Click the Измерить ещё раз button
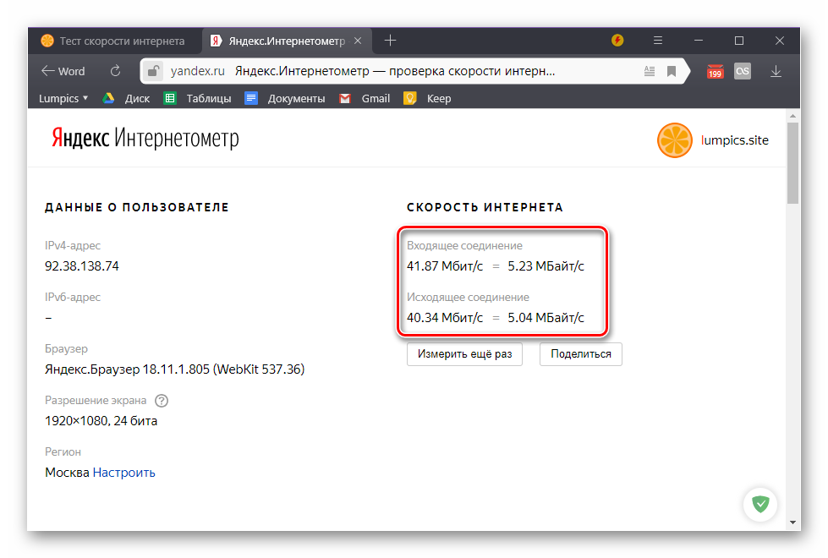This screenshot has width=828, height=558. 464,354
